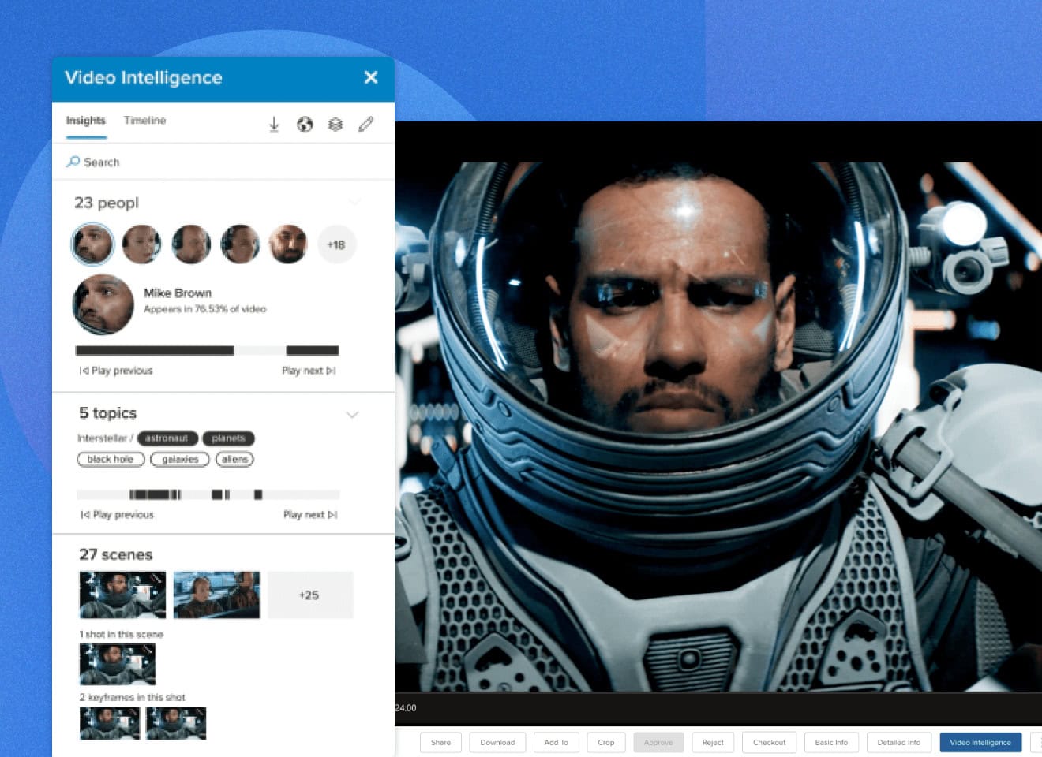Click Play previous in the topics section
Image resolution: width=1042 pixels, height=757 pixels.
(x=116, y=514)
